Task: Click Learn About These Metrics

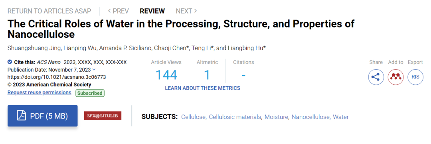Action: pyautogui.click(x=202, y=88)
